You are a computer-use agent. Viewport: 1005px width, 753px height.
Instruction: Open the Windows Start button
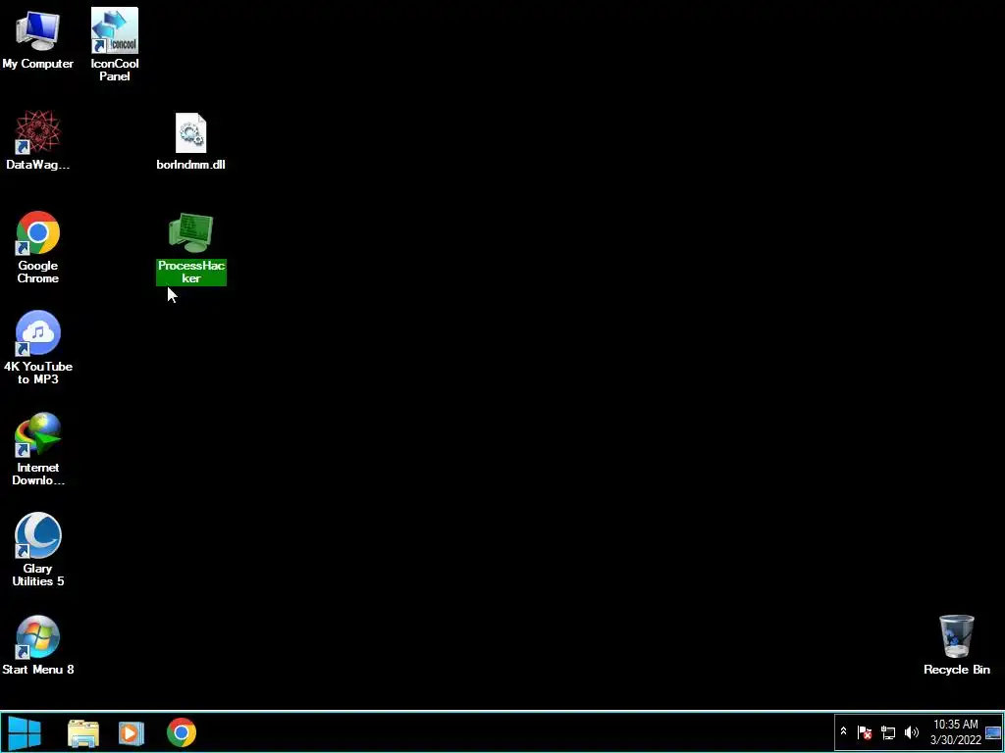pyautogui.click(x=25, y=732)
